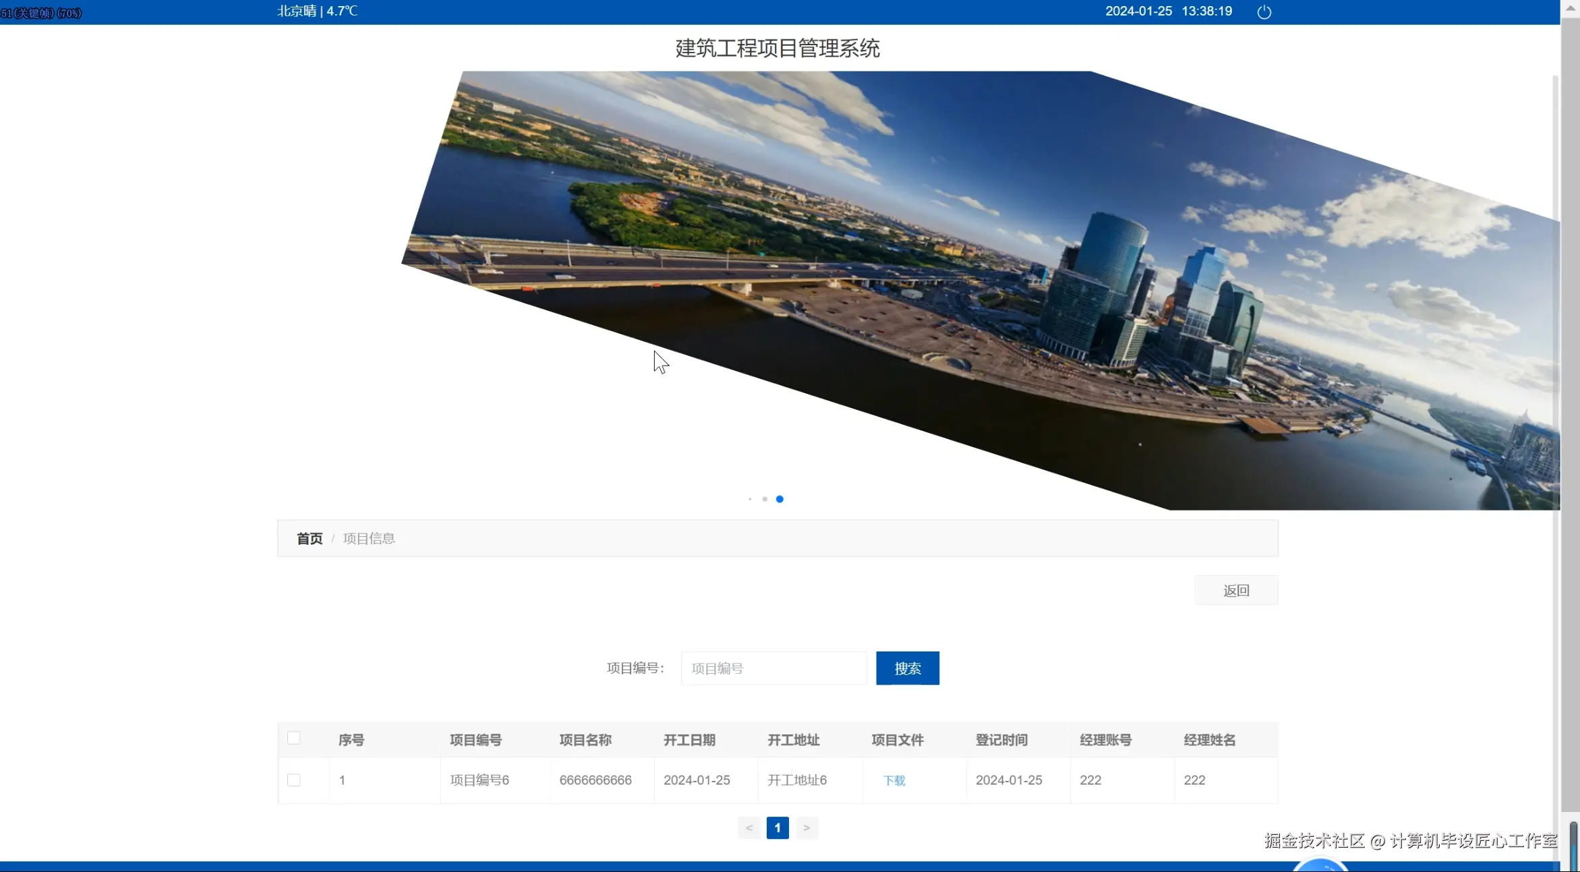The image size is (1580, 872).
Task: Open the 首页 breadcrumb
Action: click(310, 538)
